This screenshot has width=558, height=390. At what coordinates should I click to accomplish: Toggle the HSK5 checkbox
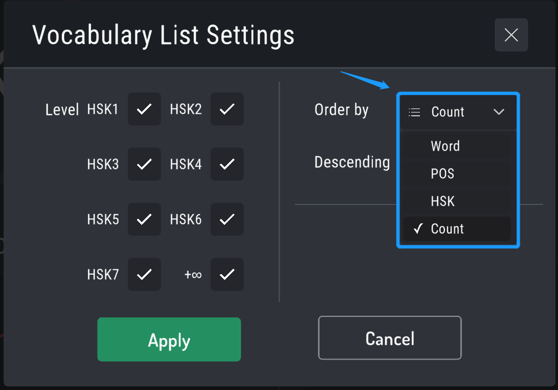144,219
